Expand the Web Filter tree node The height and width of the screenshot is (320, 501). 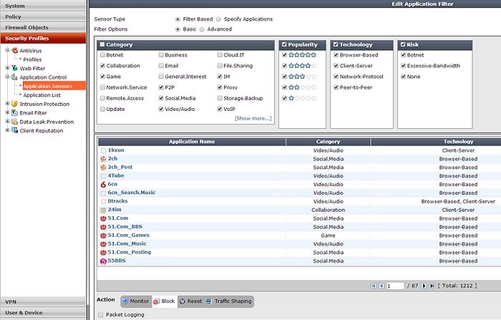point(7,68)
